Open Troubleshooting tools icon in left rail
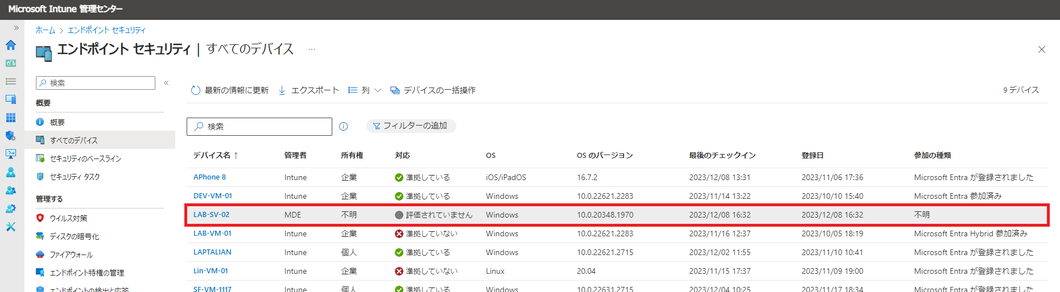The image size is (1060, 292). (11, 227)
